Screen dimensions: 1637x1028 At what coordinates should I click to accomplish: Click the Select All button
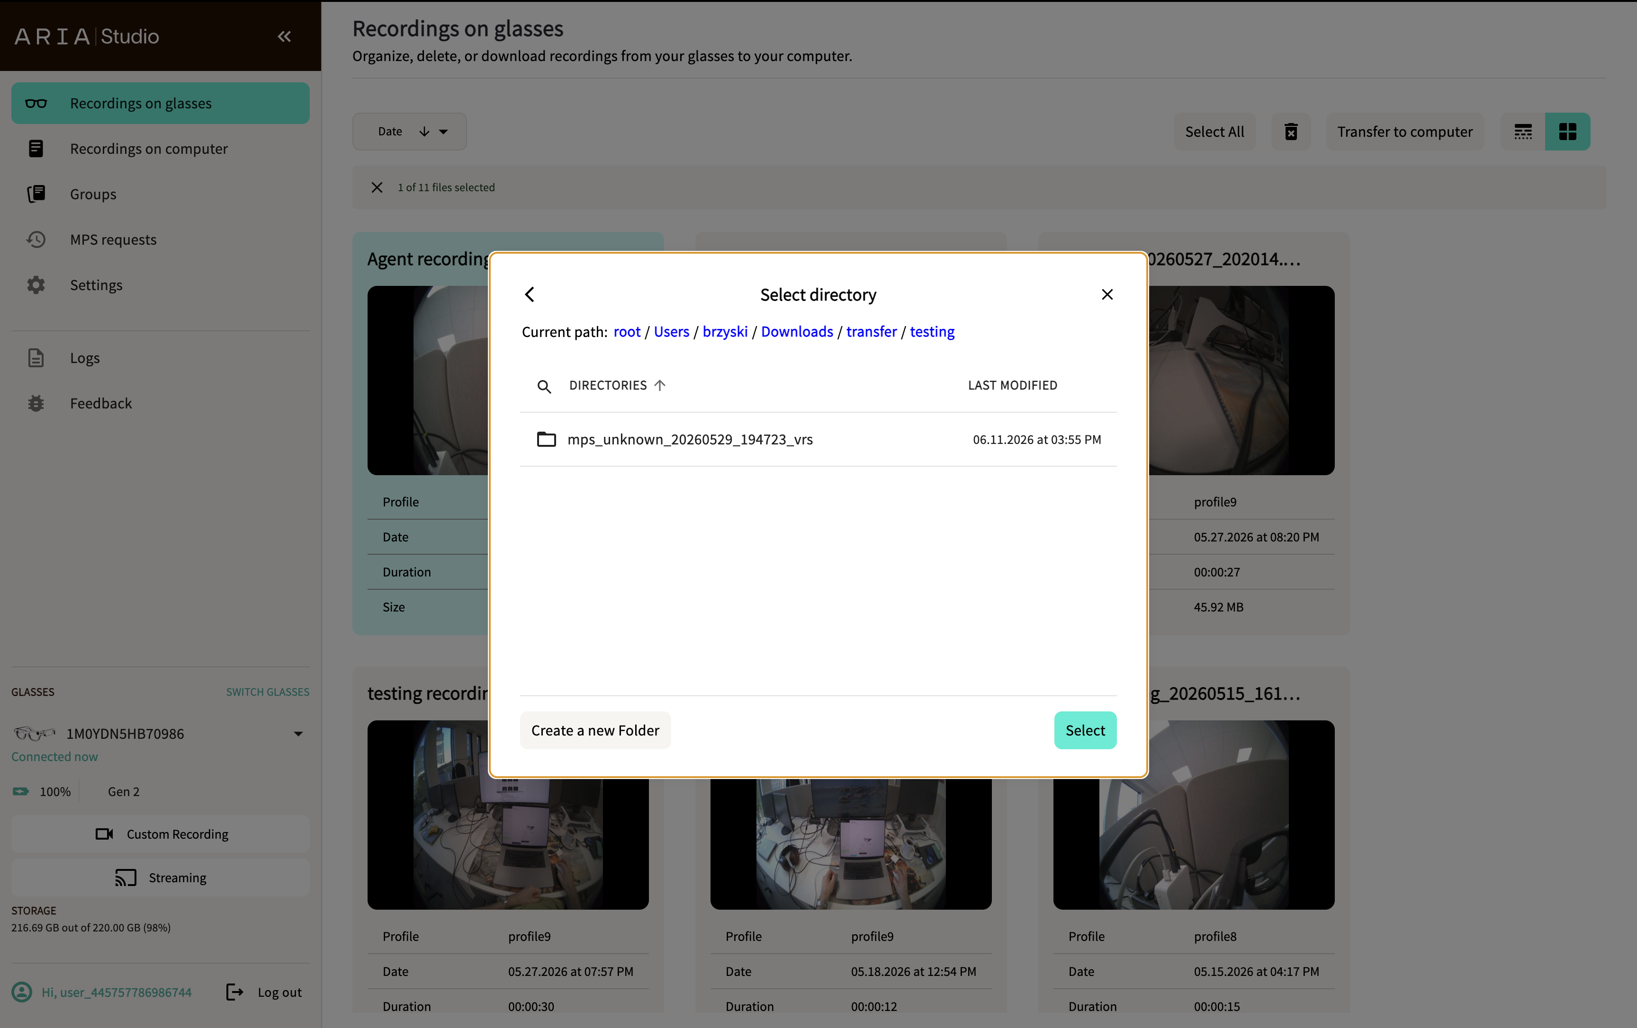[x=1215, y=132]
